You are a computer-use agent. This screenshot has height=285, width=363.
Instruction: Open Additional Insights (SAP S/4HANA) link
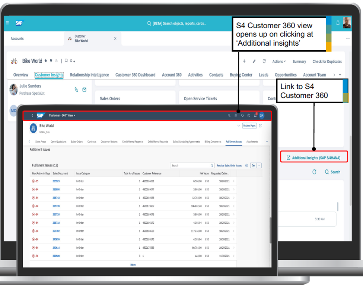(314, 158)
